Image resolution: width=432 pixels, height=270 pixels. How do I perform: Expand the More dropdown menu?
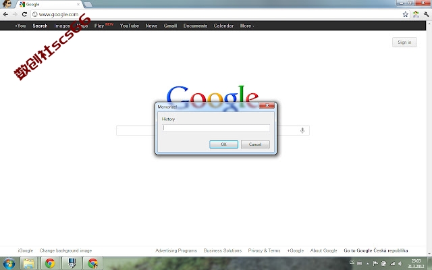pos(247,26)
